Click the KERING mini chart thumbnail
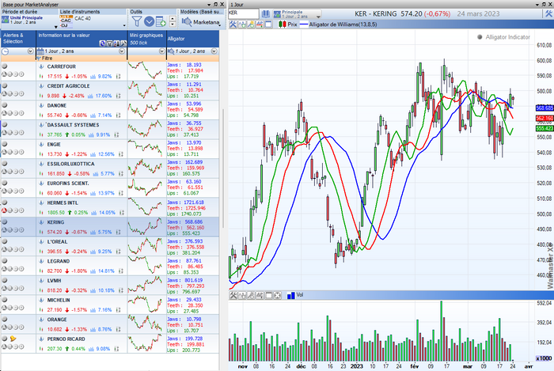This screenshot has height=371, width=554. click(146, 226)
